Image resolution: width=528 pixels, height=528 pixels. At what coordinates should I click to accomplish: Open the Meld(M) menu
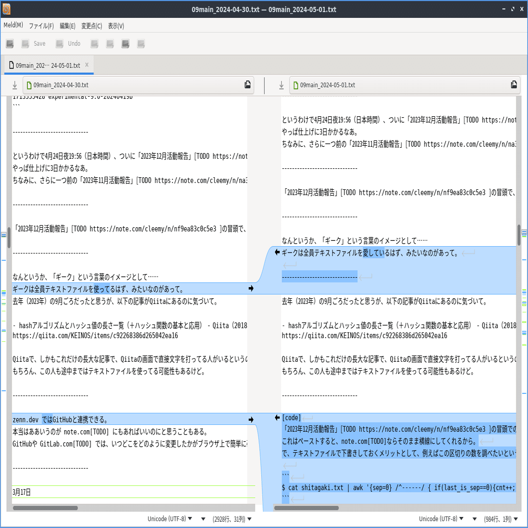13,25
